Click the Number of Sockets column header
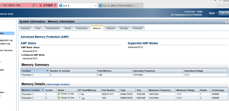Image resolution: width=229 pixels, height=111 pixels. coord(72,71)
